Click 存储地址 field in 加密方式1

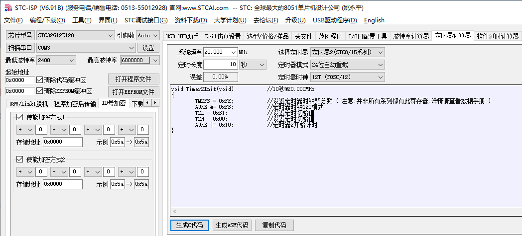[63, 142]
